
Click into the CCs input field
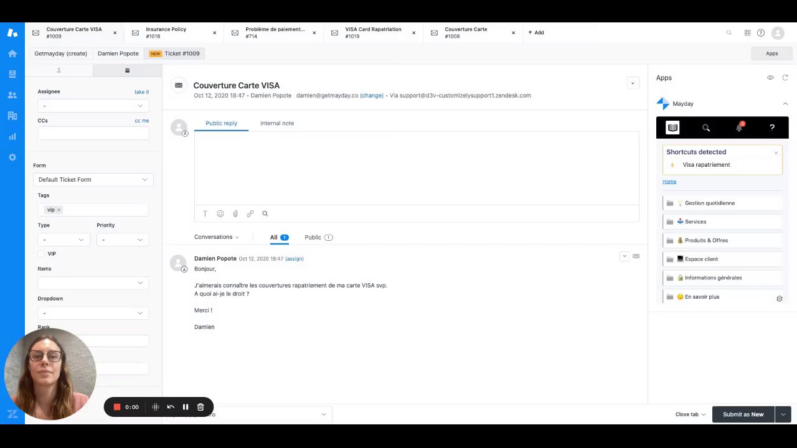tap(93, 133)
